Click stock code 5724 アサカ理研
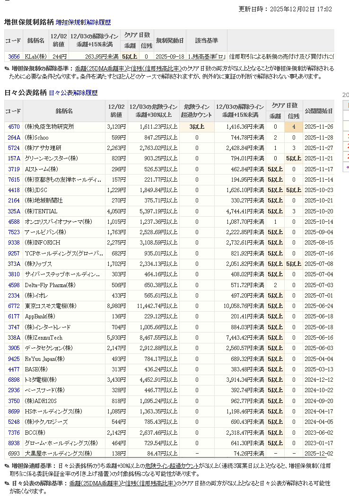Image resolution: width=349 pixels, height=500 pixels. coord(14,148)
